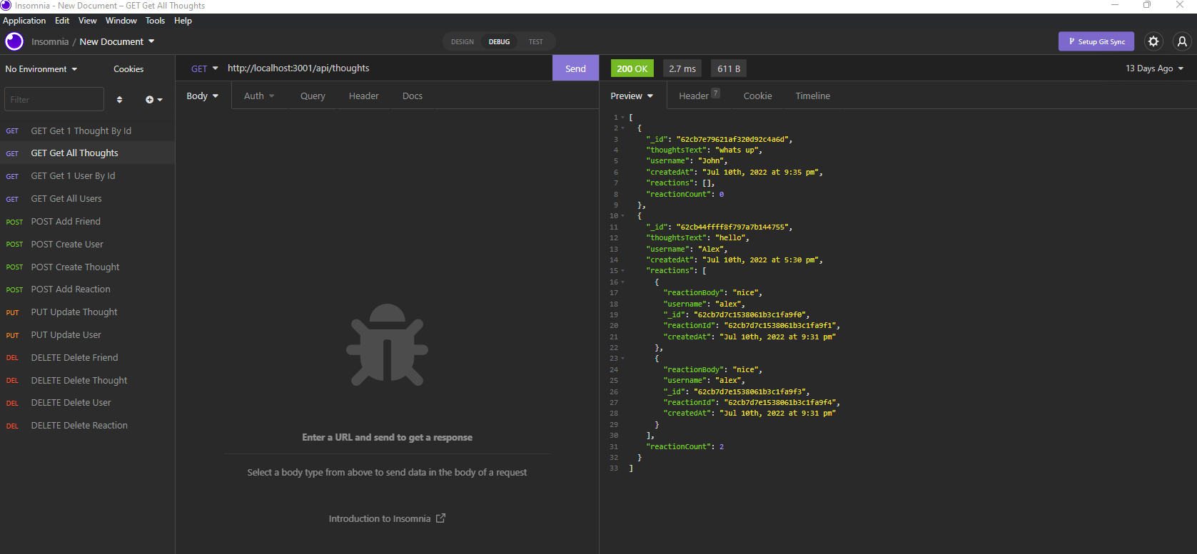The image size is (1197, 554).
Task: Collapse the JSON array at line 1
Action: 622,118
